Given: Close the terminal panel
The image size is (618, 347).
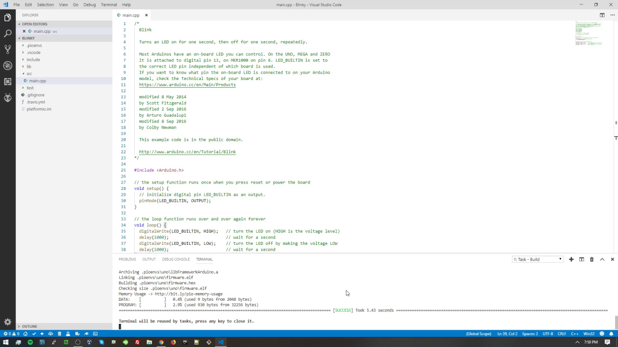Looking at the screenshot, I should [612, 259].
